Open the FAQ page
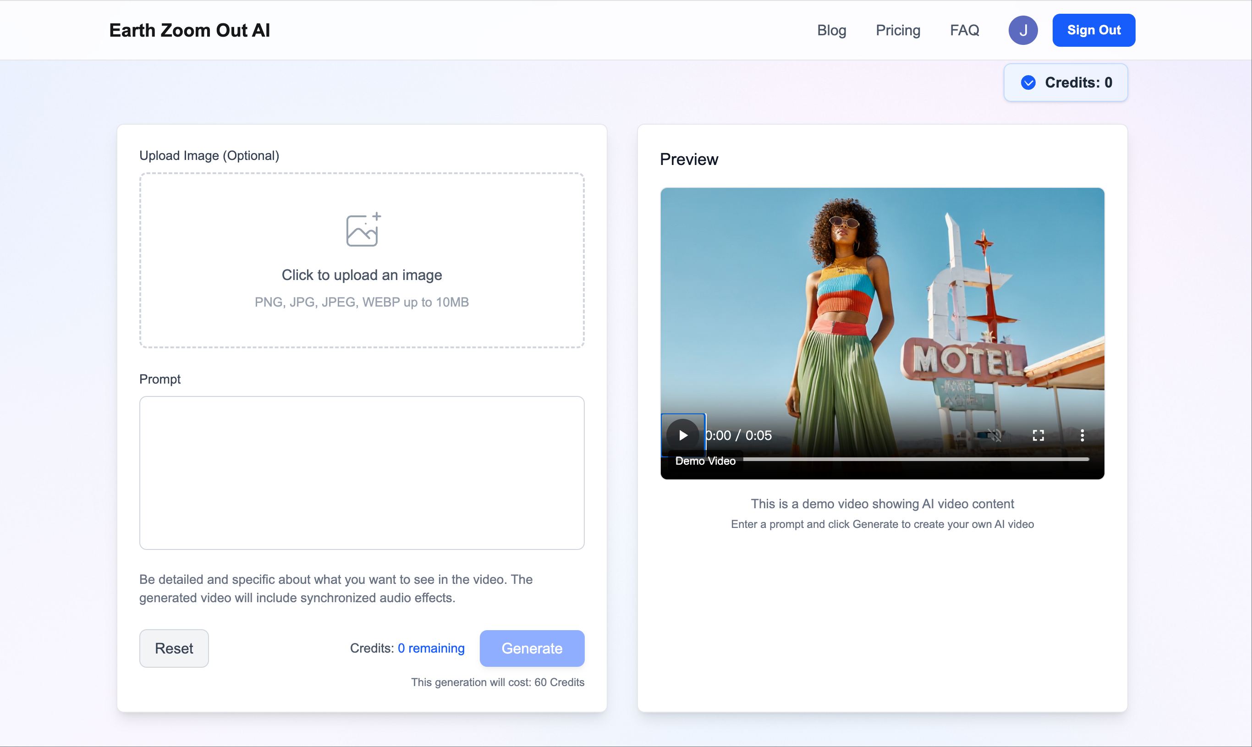The height and width of the screenshot is (747, 1252). click(964, 30)
